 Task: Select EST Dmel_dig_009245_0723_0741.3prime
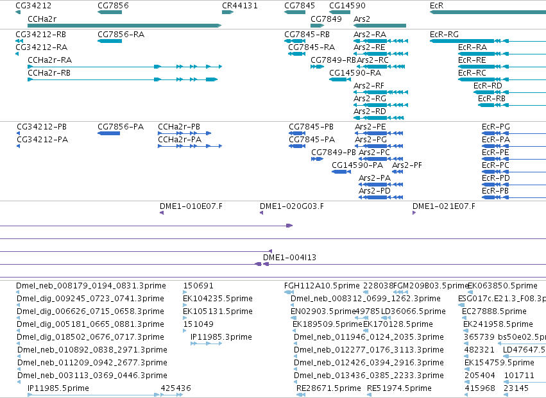(x=90, y=299)
